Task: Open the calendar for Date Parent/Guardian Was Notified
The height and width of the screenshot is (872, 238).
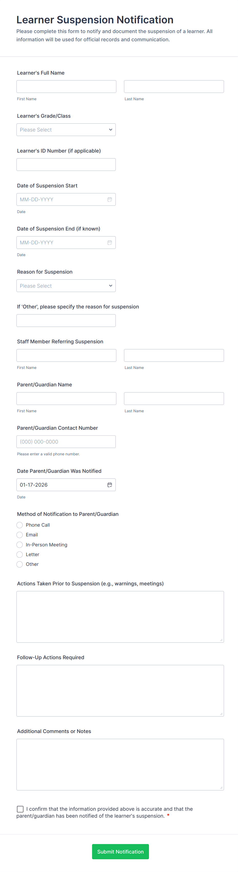Action: (x=110, y=484)
